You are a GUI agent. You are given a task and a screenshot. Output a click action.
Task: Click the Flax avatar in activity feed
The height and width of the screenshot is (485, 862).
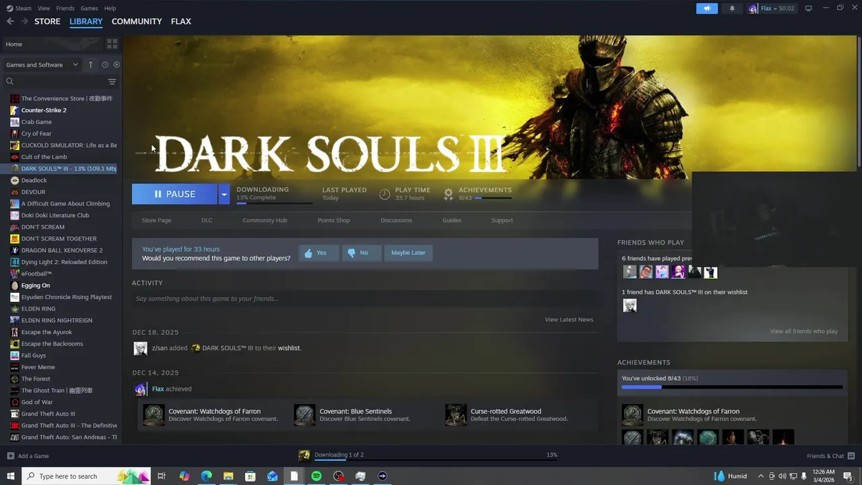point(141,389)
